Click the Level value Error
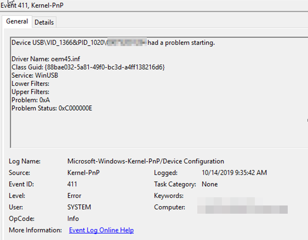The width and height of the screenshot is (308, 240). pos(74,196)
